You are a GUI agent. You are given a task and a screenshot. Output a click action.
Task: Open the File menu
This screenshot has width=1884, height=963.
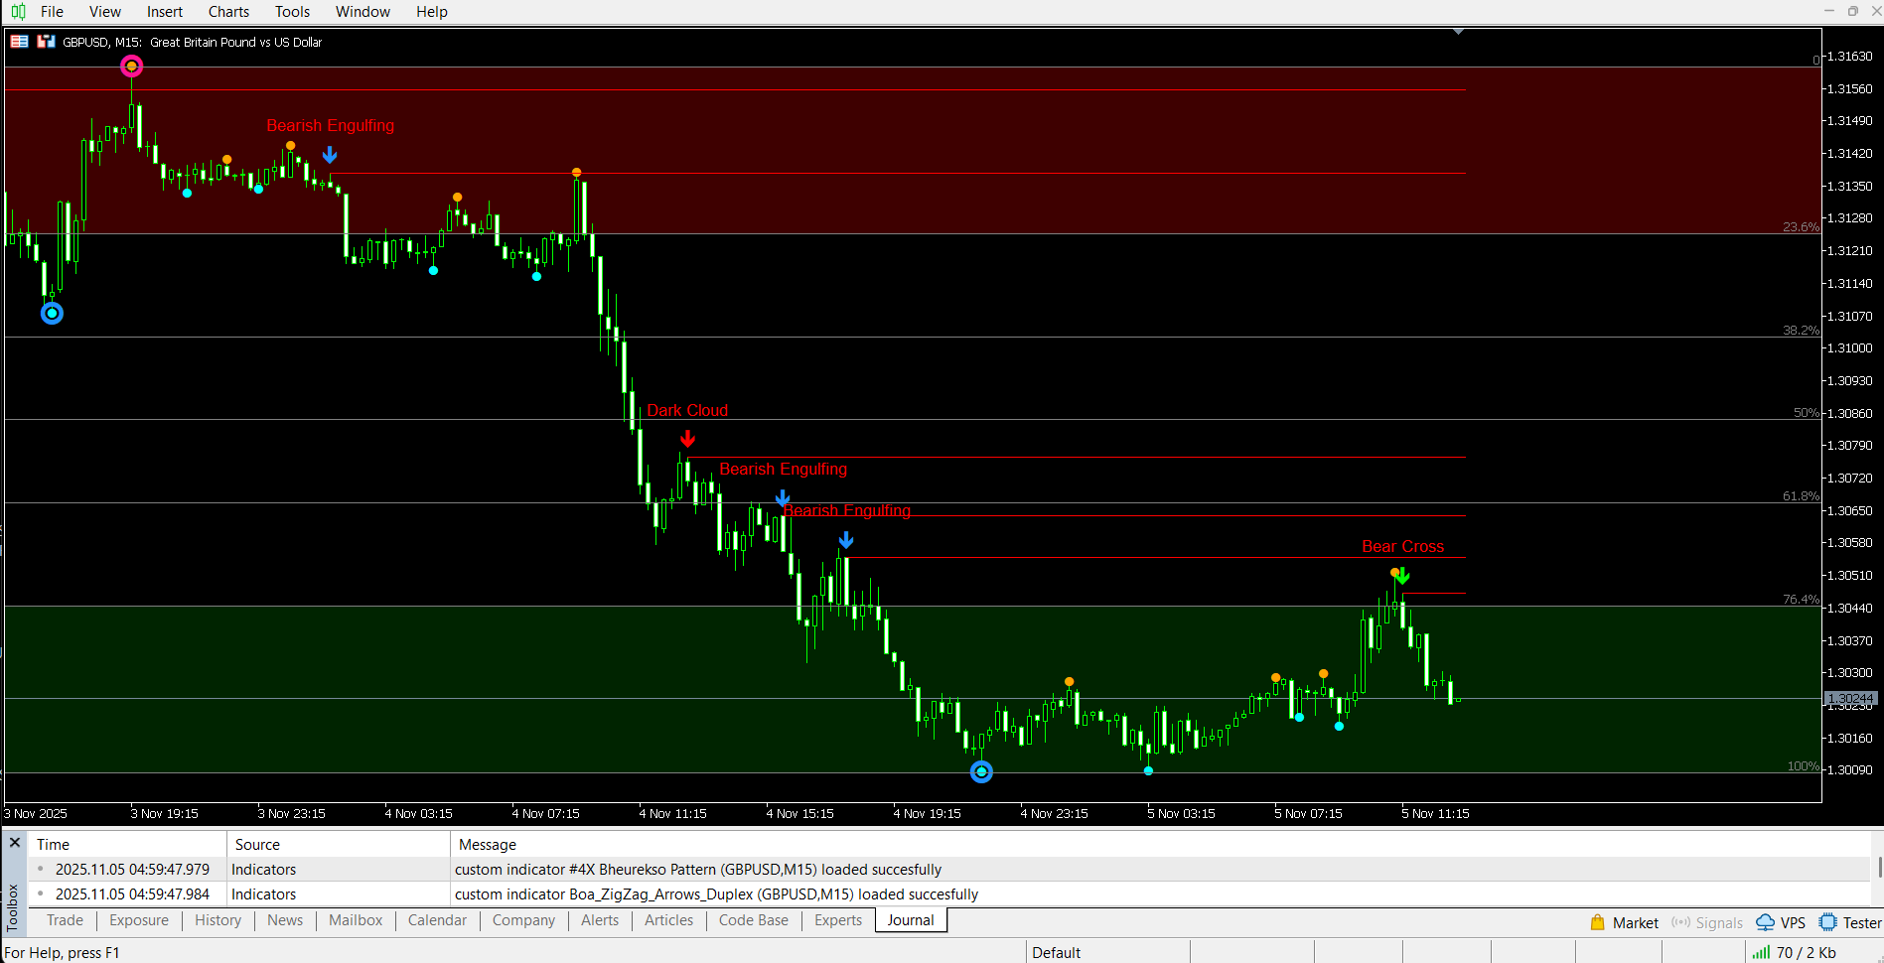(x=52, y=12)
